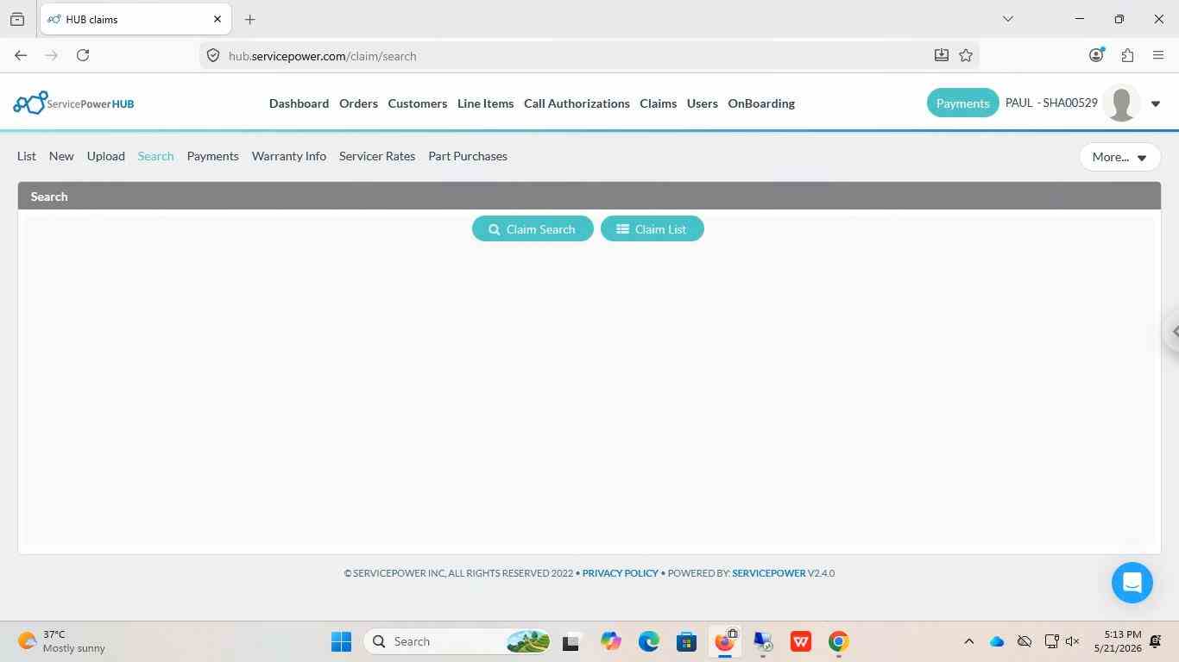Open the Firefox hamburger application menu
The height and width of the screenshot is (662, 1179).
click(1158, 55)
